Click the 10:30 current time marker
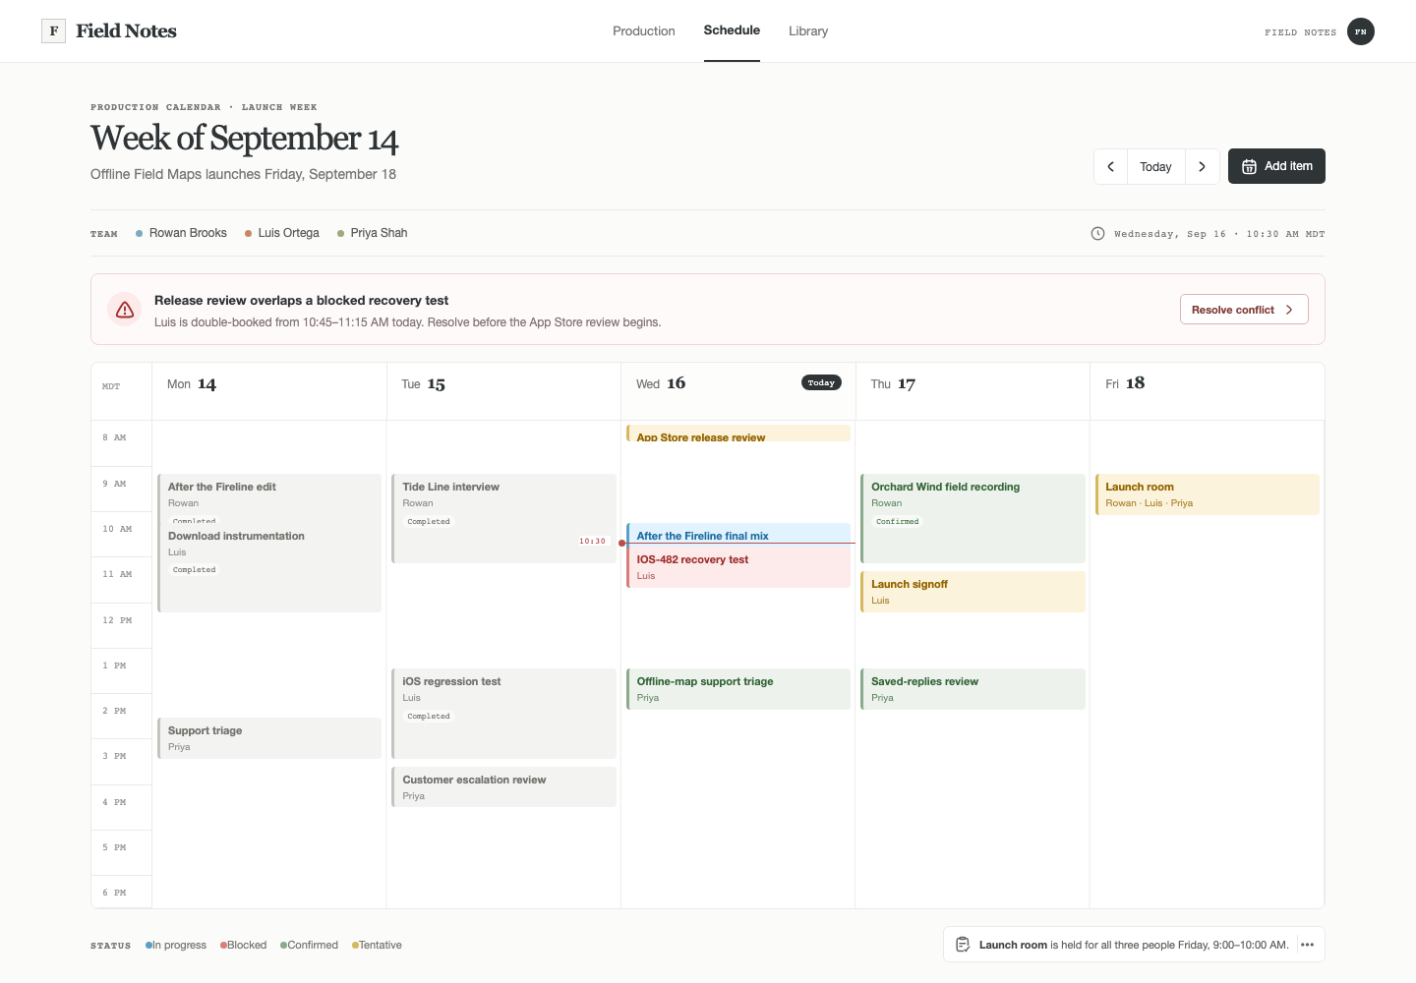 click(x=593, y=542)
